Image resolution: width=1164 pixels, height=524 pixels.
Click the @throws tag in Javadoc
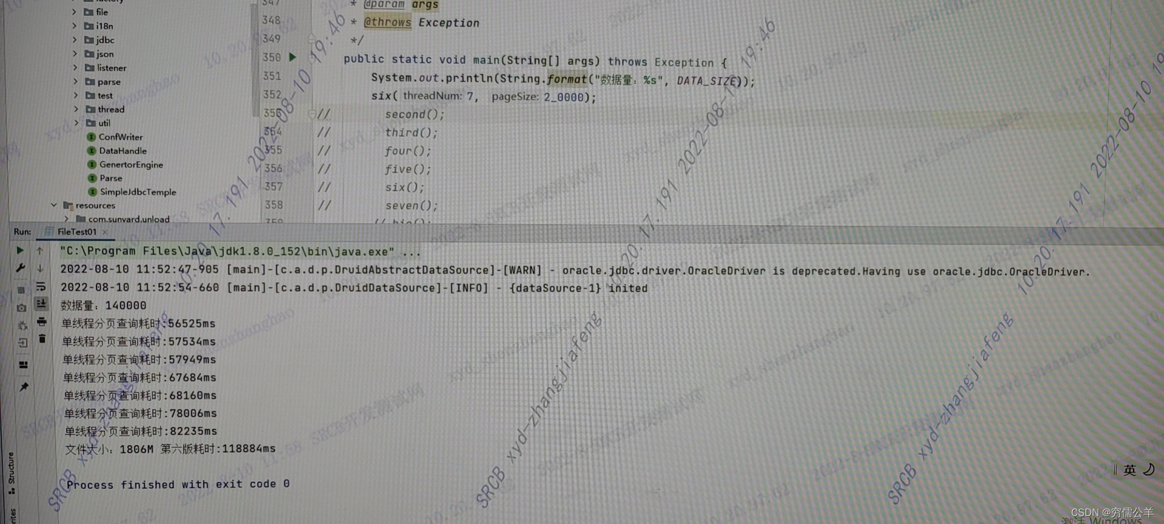point(387,22)
